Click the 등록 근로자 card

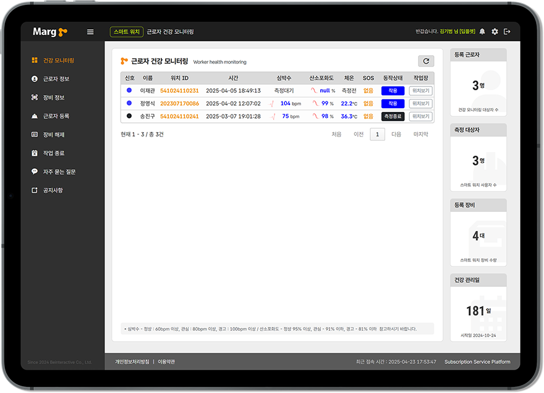pos(478,82)
